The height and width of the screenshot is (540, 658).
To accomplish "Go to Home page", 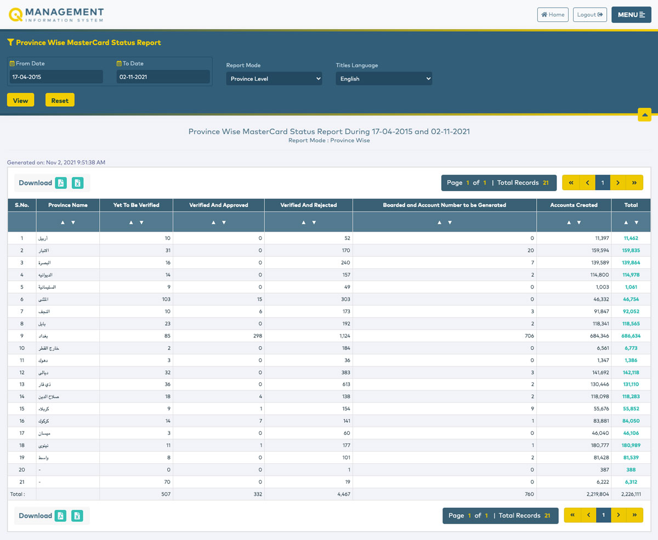I will point(553,15).
